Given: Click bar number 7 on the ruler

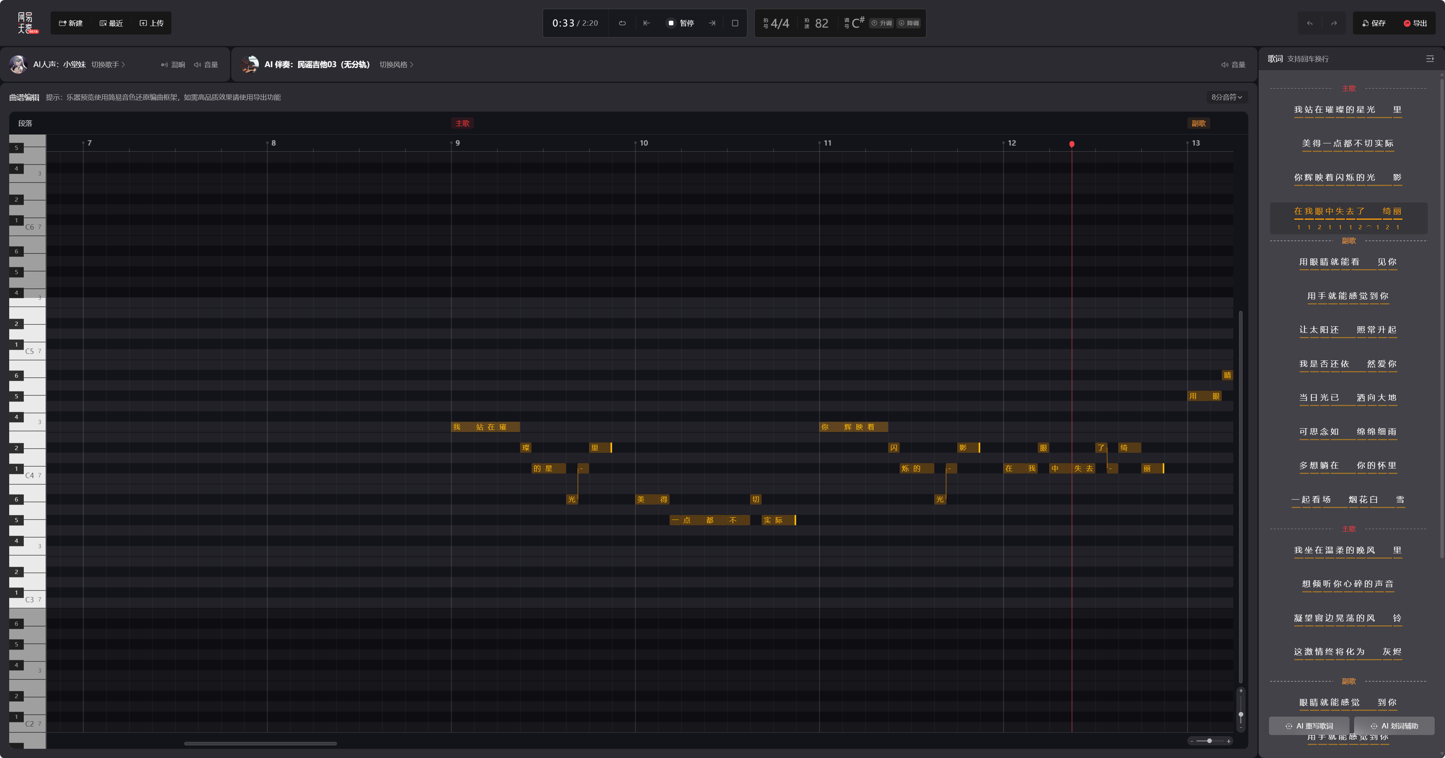Looking at the screenshot, I should 90,143.
